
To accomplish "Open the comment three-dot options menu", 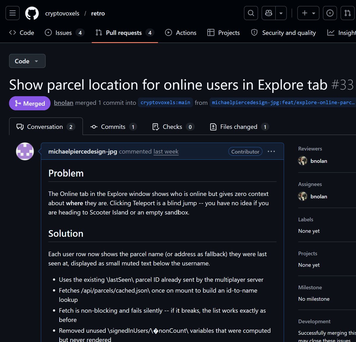I will 271,151.
